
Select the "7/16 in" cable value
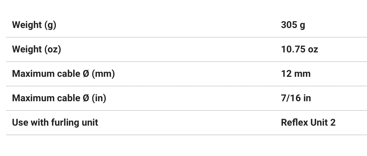pyautogui.click(x=296, y=98)
